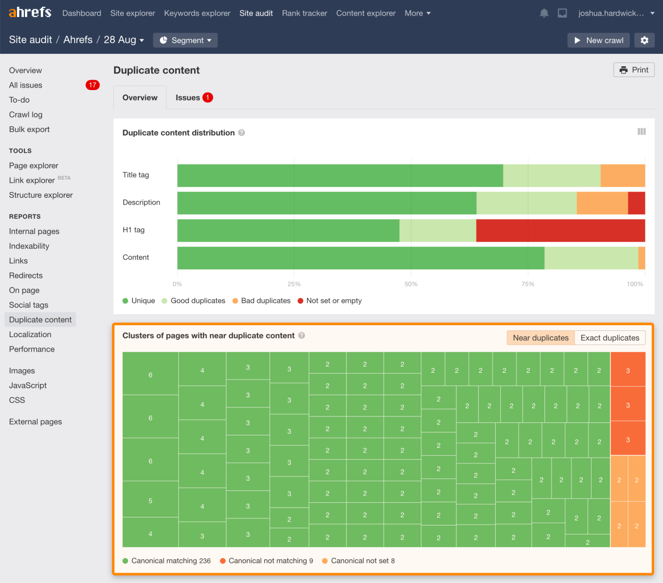Expand the 28 Aug crawl date dropdown
The height and width of the screenshot is (583, 663).
click(x=124, y=40)
